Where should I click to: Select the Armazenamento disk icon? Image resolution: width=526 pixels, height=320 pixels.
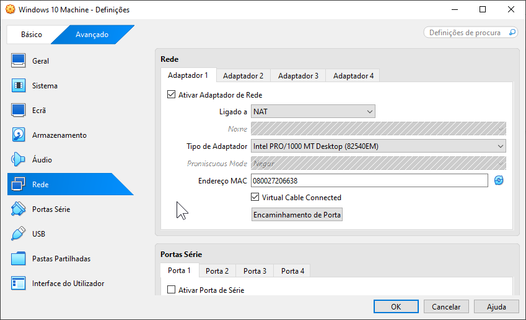tap(19, 135)
